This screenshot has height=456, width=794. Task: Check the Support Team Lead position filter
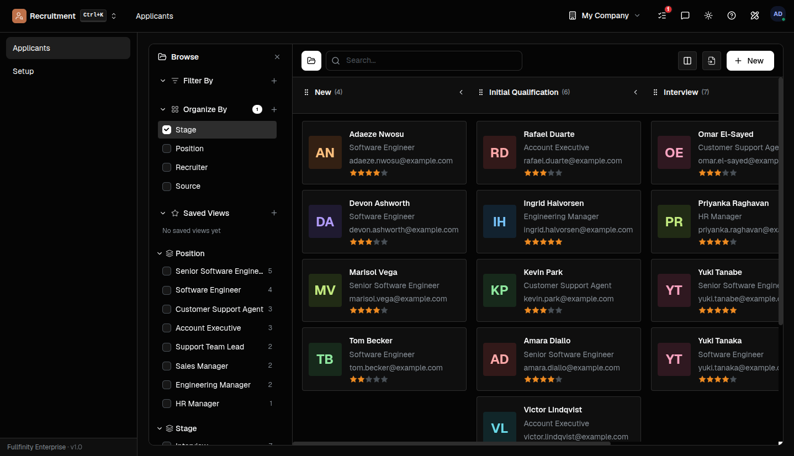167,347
